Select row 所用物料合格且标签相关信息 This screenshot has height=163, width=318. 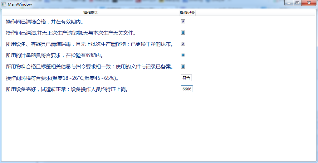tap(159, 66)
